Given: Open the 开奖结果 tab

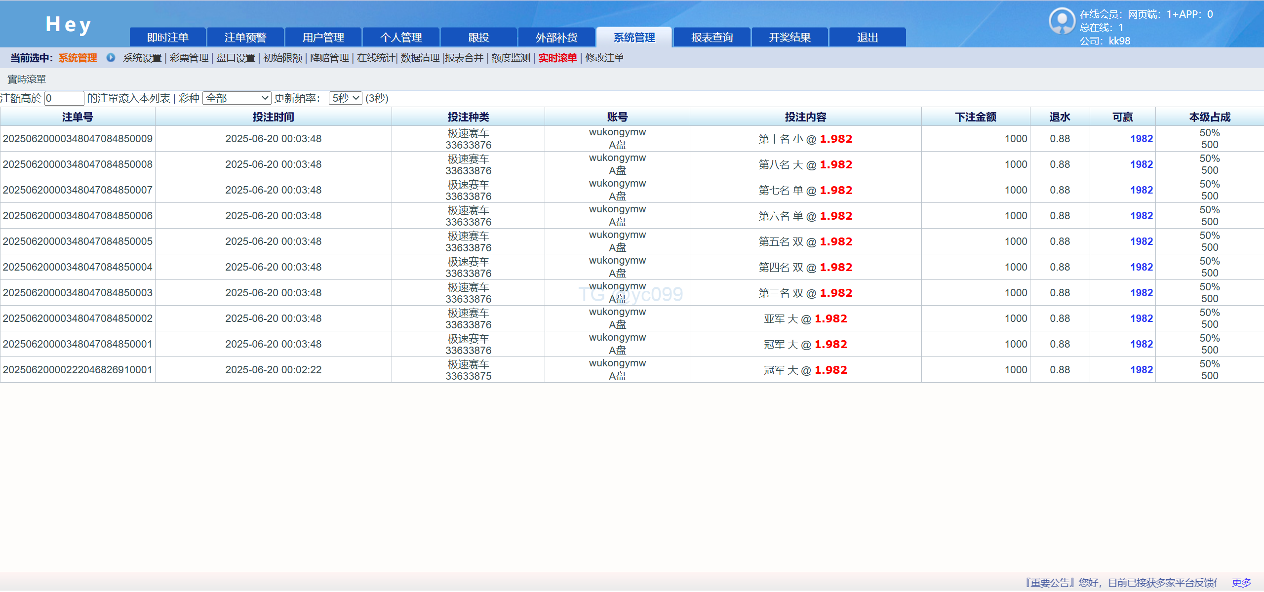Looking at the screenshot, I should point(790,38).
